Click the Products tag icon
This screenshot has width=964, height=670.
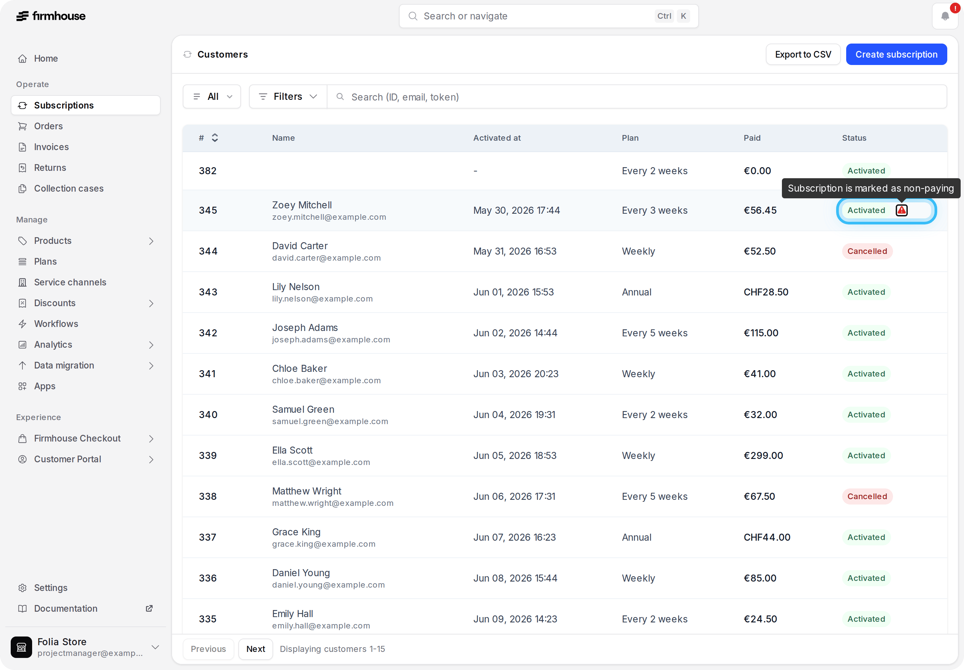point(23,241)
